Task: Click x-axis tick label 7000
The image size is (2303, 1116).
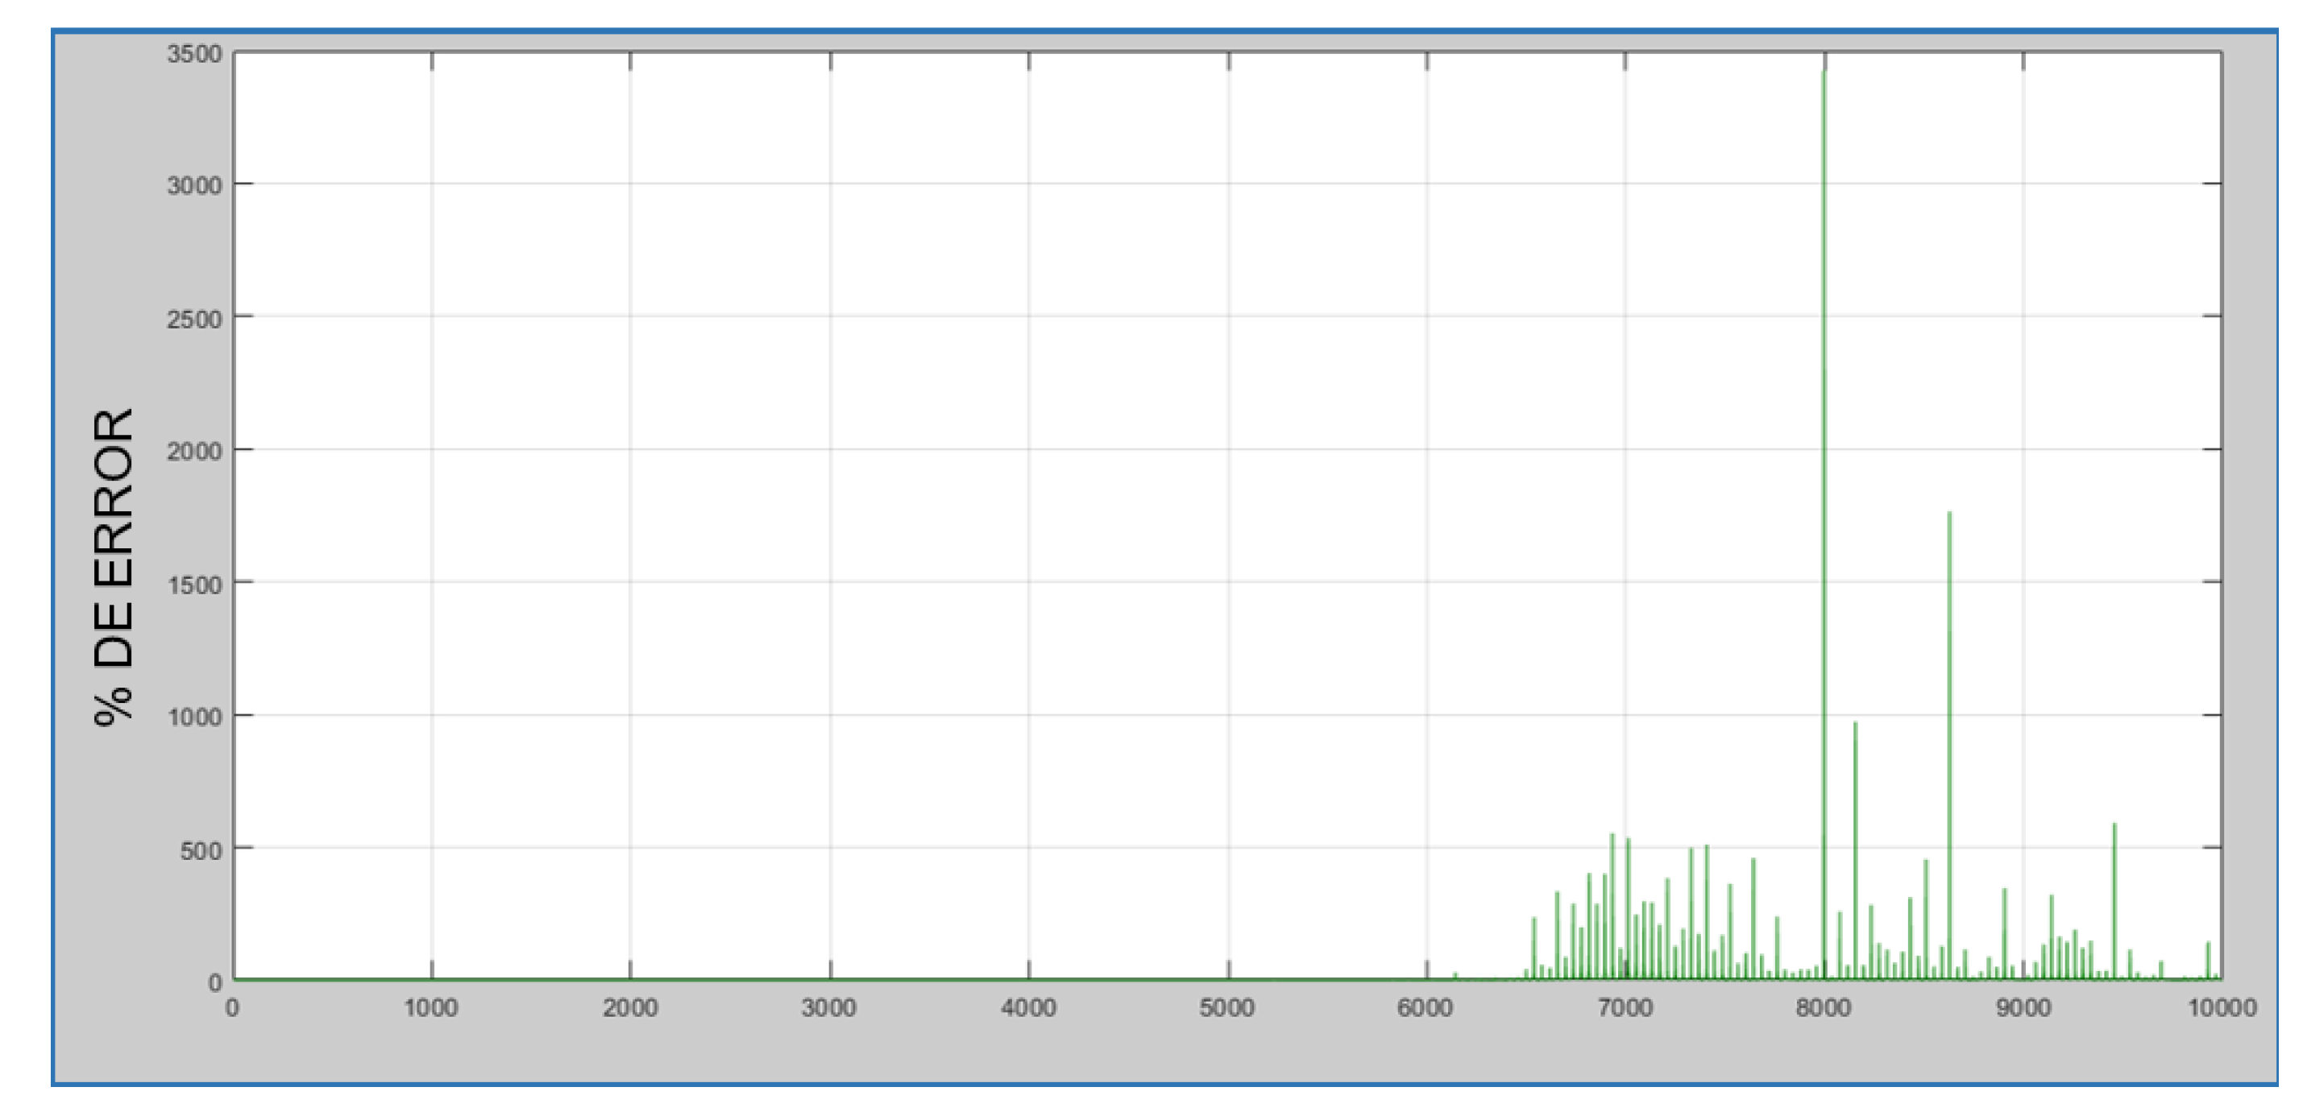Action: tap(1625, 1008)
